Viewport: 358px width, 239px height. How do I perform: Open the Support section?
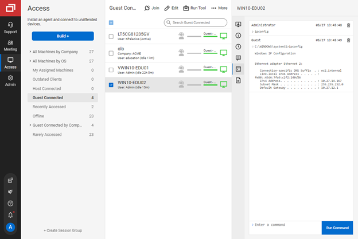tap(10, 28)
